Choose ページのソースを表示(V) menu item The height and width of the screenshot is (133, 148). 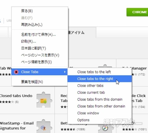pyautogui.click(x=40, y=55)
